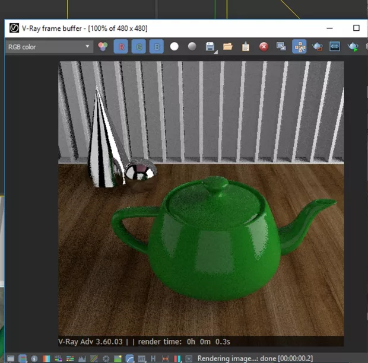
Task: Maximize the V-Ray frame buffer window
Action: [356, 28]
